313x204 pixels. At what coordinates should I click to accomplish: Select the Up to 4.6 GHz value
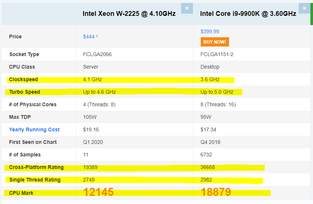[x=99, y=92]
